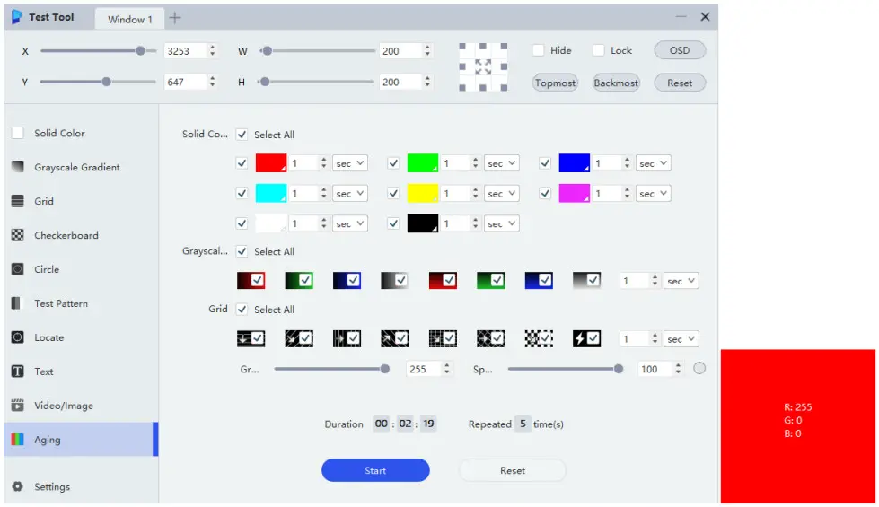The height and width of the screenshot is (507, 879).
Task: Click the Aging sidebar icon
Action: pyautogui.click(x=18, y=439)
